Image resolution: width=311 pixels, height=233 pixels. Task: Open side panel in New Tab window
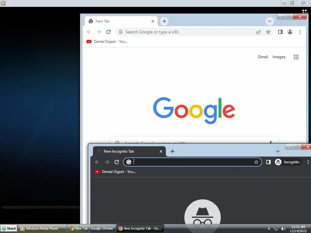280,32
